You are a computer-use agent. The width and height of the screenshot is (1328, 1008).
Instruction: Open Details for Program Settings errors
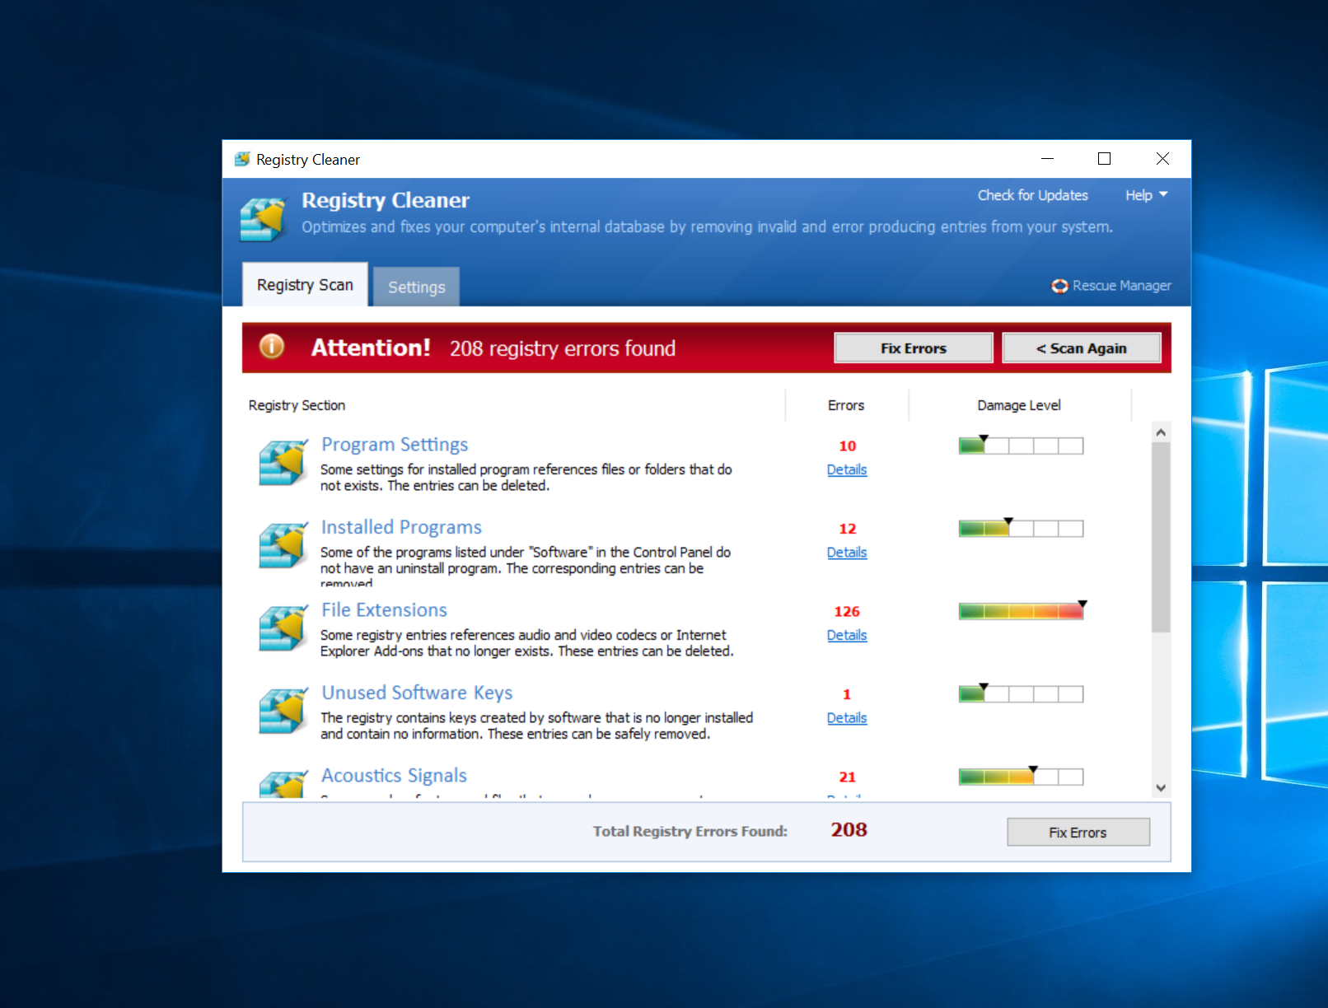pos(846,469)
